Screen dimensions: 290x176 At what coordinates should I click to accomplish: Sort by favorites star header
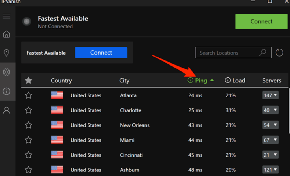29,80
